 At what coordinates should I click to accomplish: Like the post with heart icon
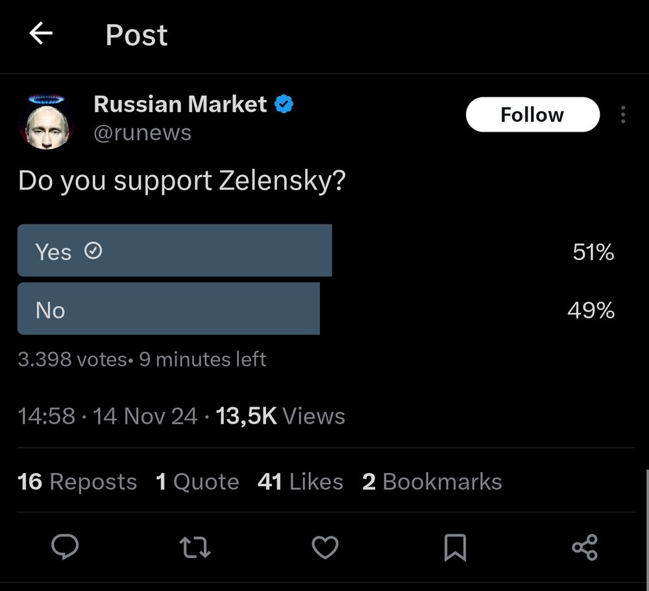(325, 548)
